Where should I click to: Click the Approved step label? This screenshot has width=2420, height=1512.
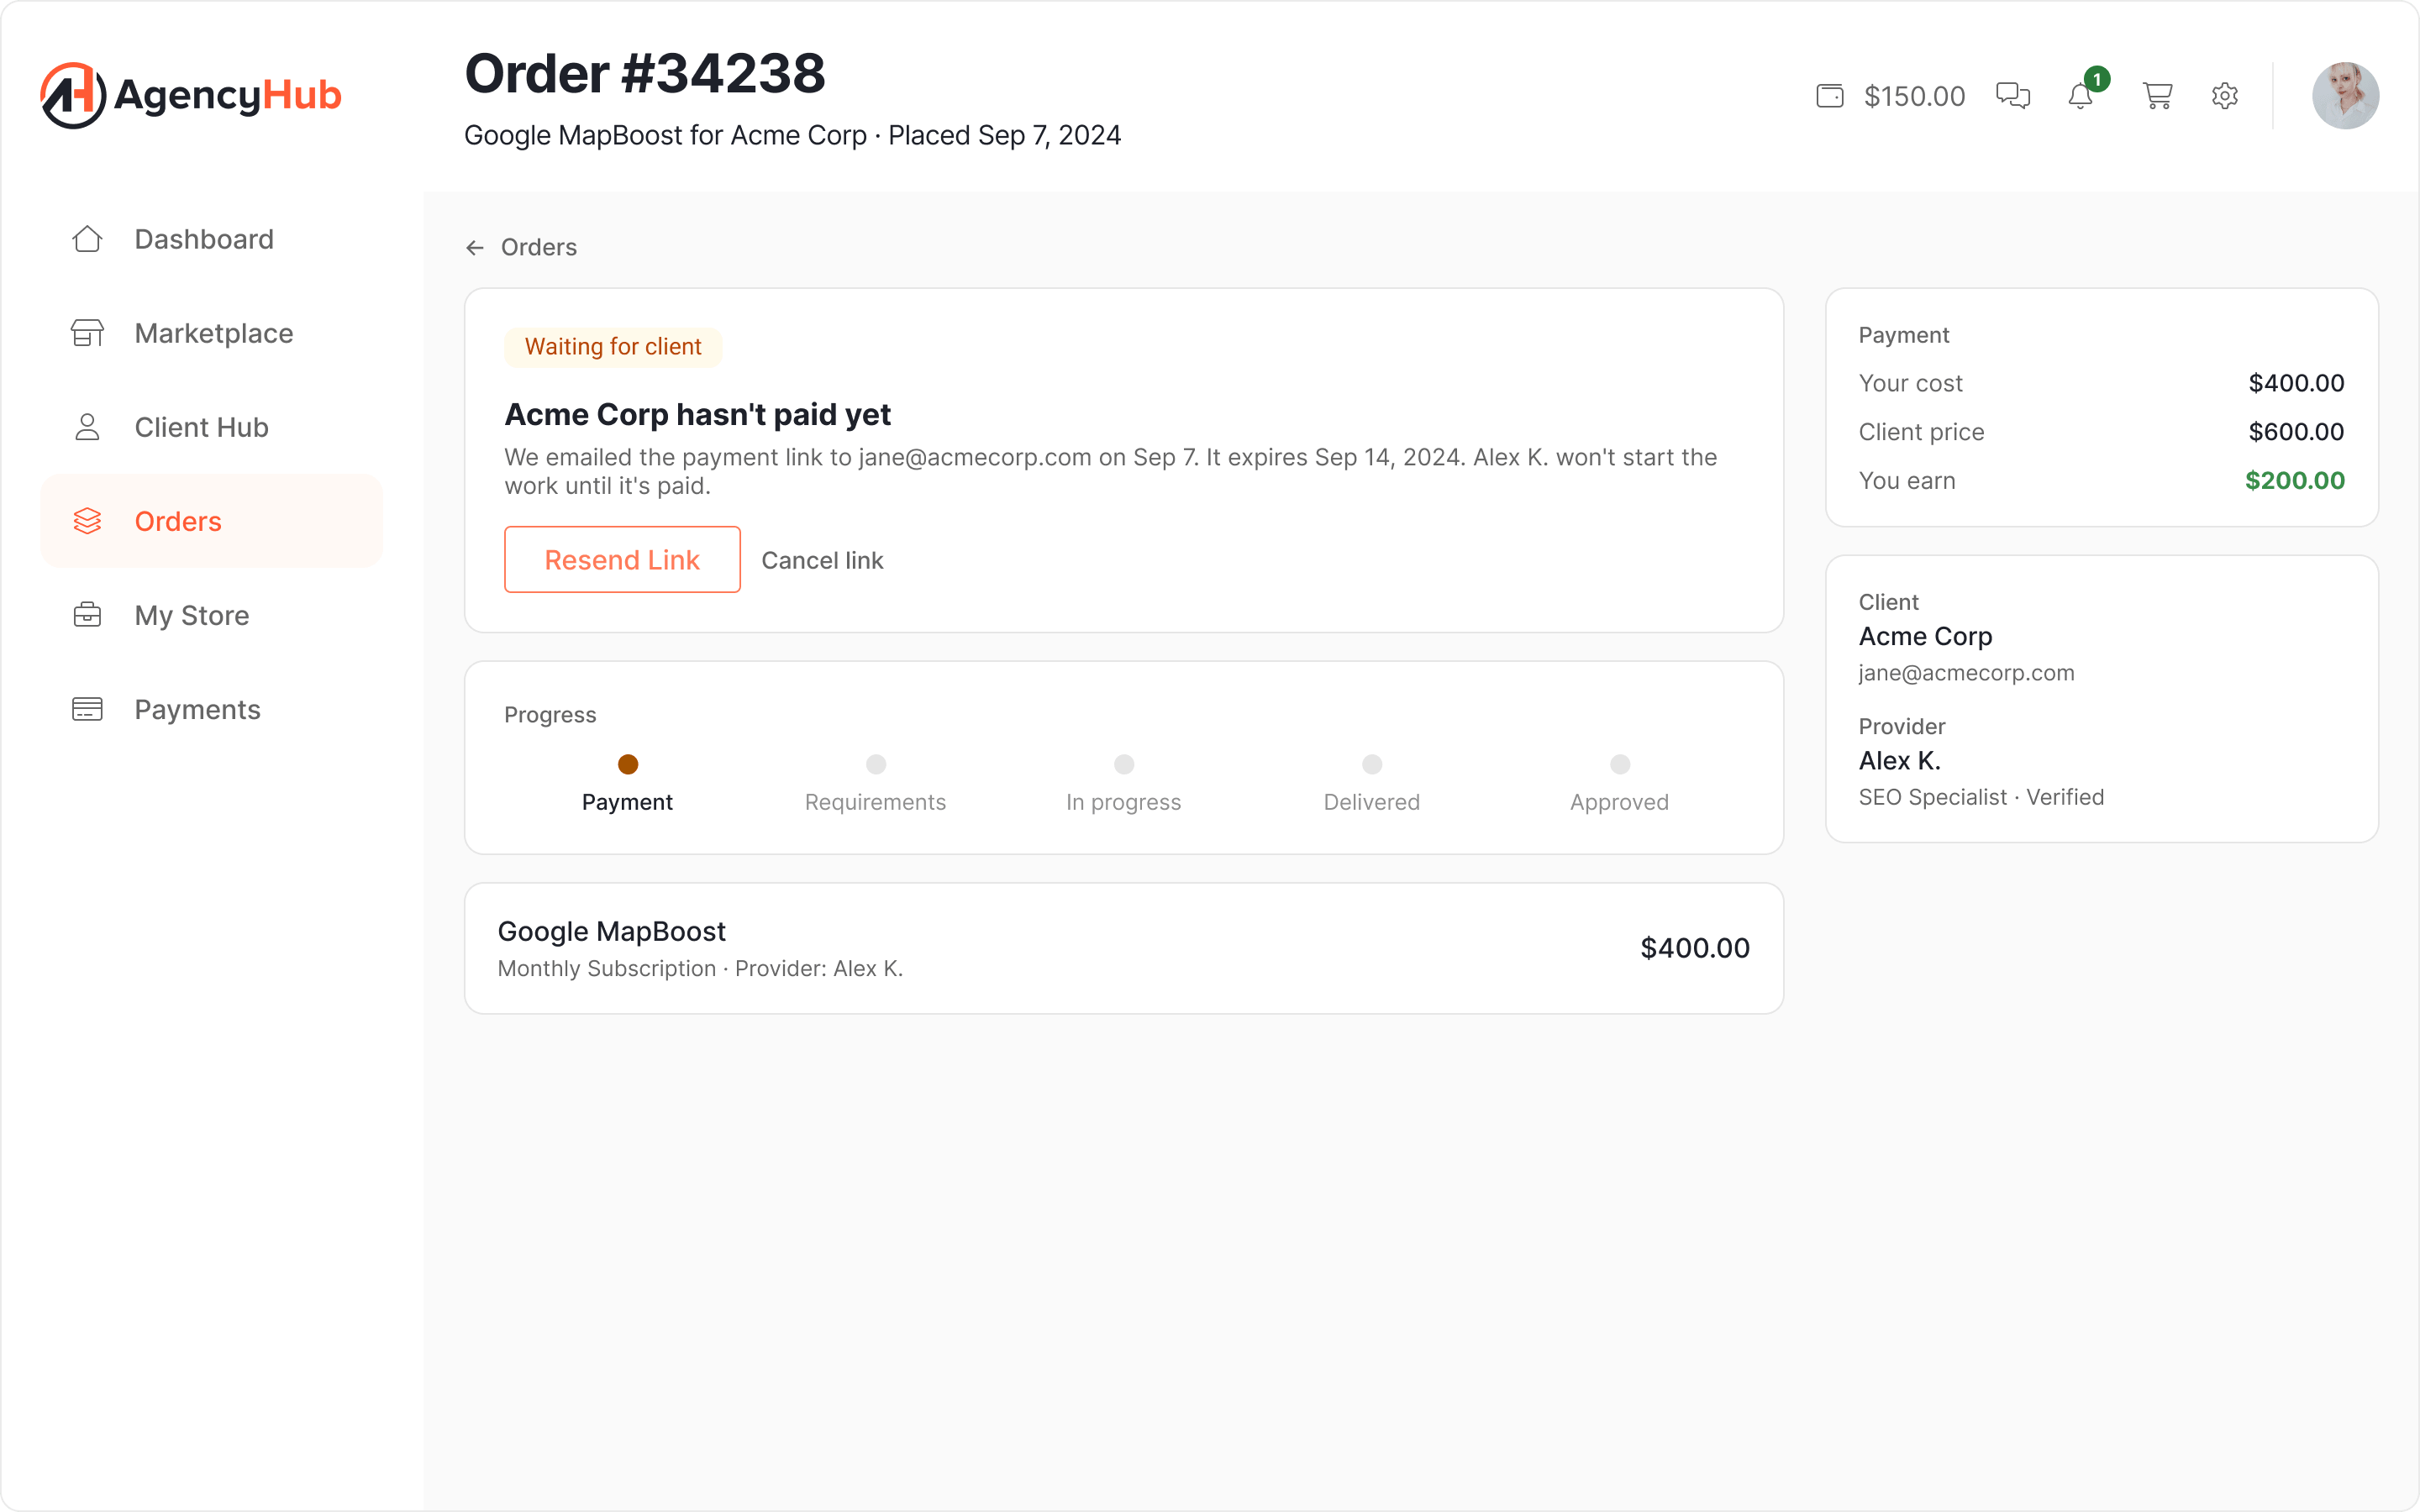[x=1619, y=802]
